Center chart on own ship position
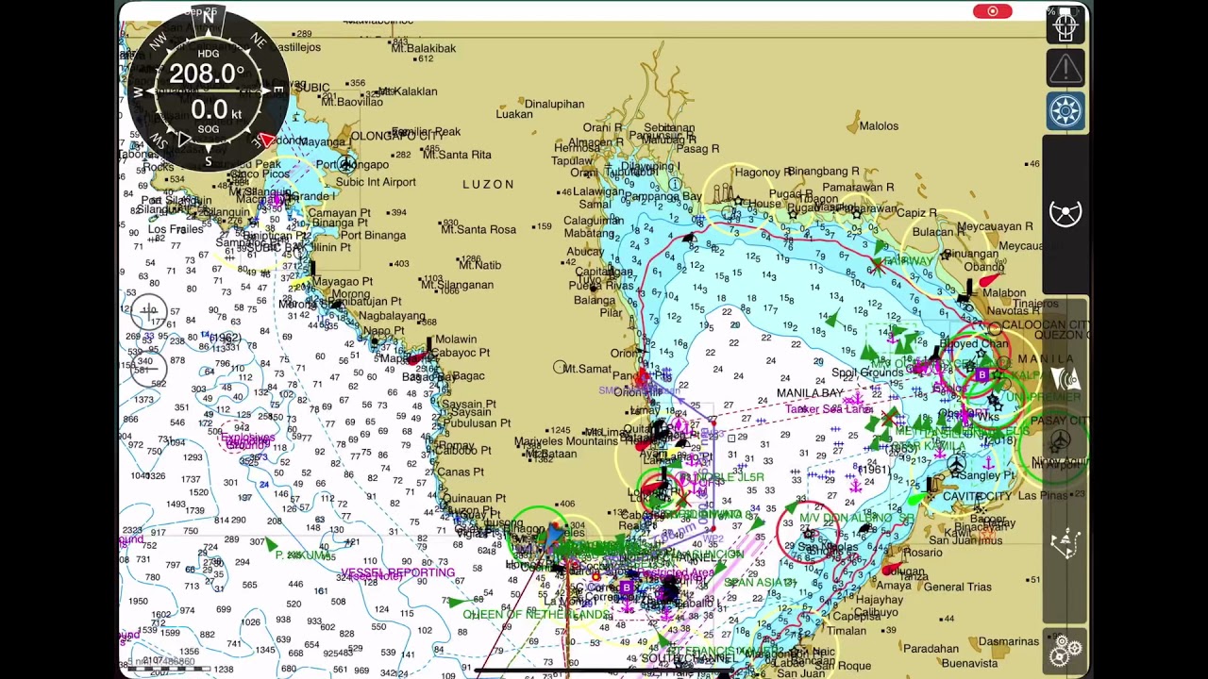This screenshot has width=1208, height=679. pyautogui.click(x=1065, y=25)
